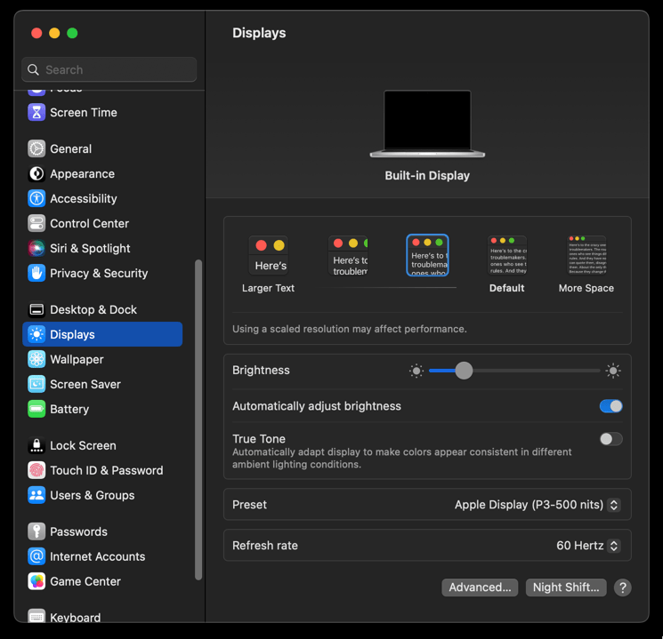
Task: Click the Wallpaper icon in sidebar
Action: click(36, 360)
